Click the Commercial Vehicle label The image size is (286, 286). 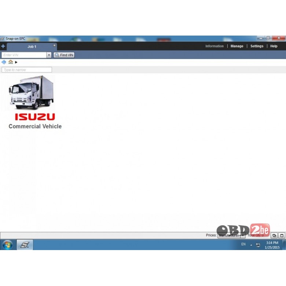pyautogui.click(x=35, y=126)
